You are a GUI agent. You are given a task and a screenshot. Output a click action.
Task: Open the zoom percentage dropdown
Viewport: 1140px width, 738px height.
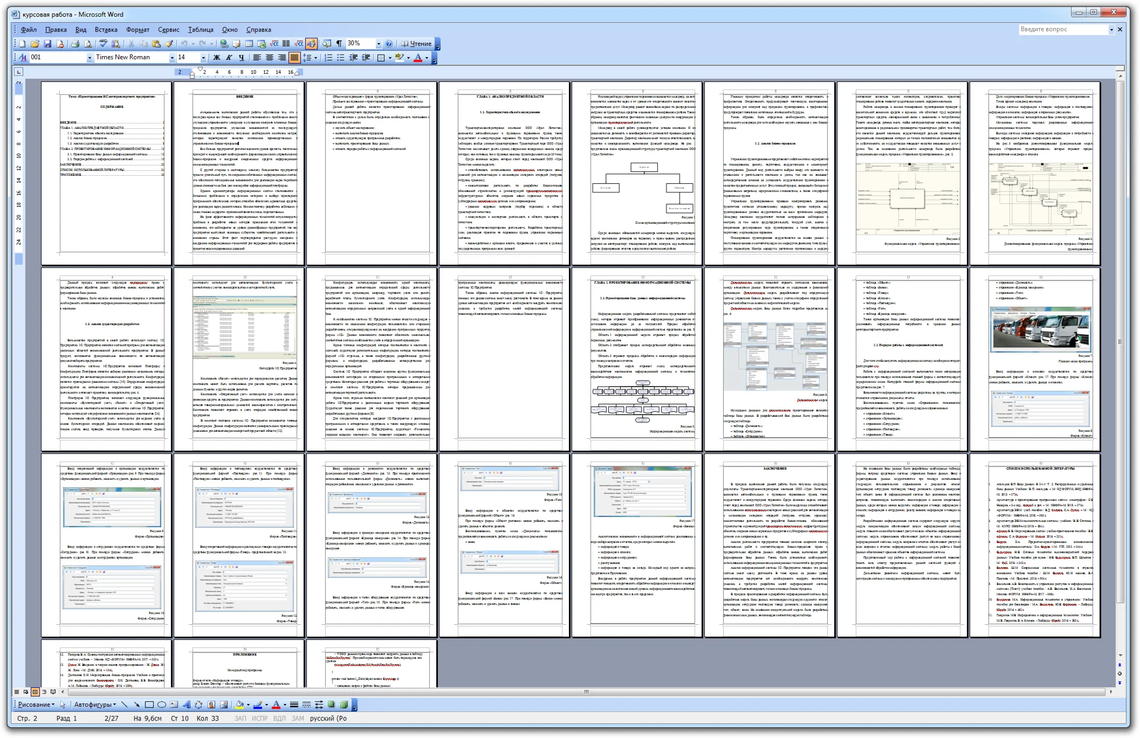[x=379, y=44]
